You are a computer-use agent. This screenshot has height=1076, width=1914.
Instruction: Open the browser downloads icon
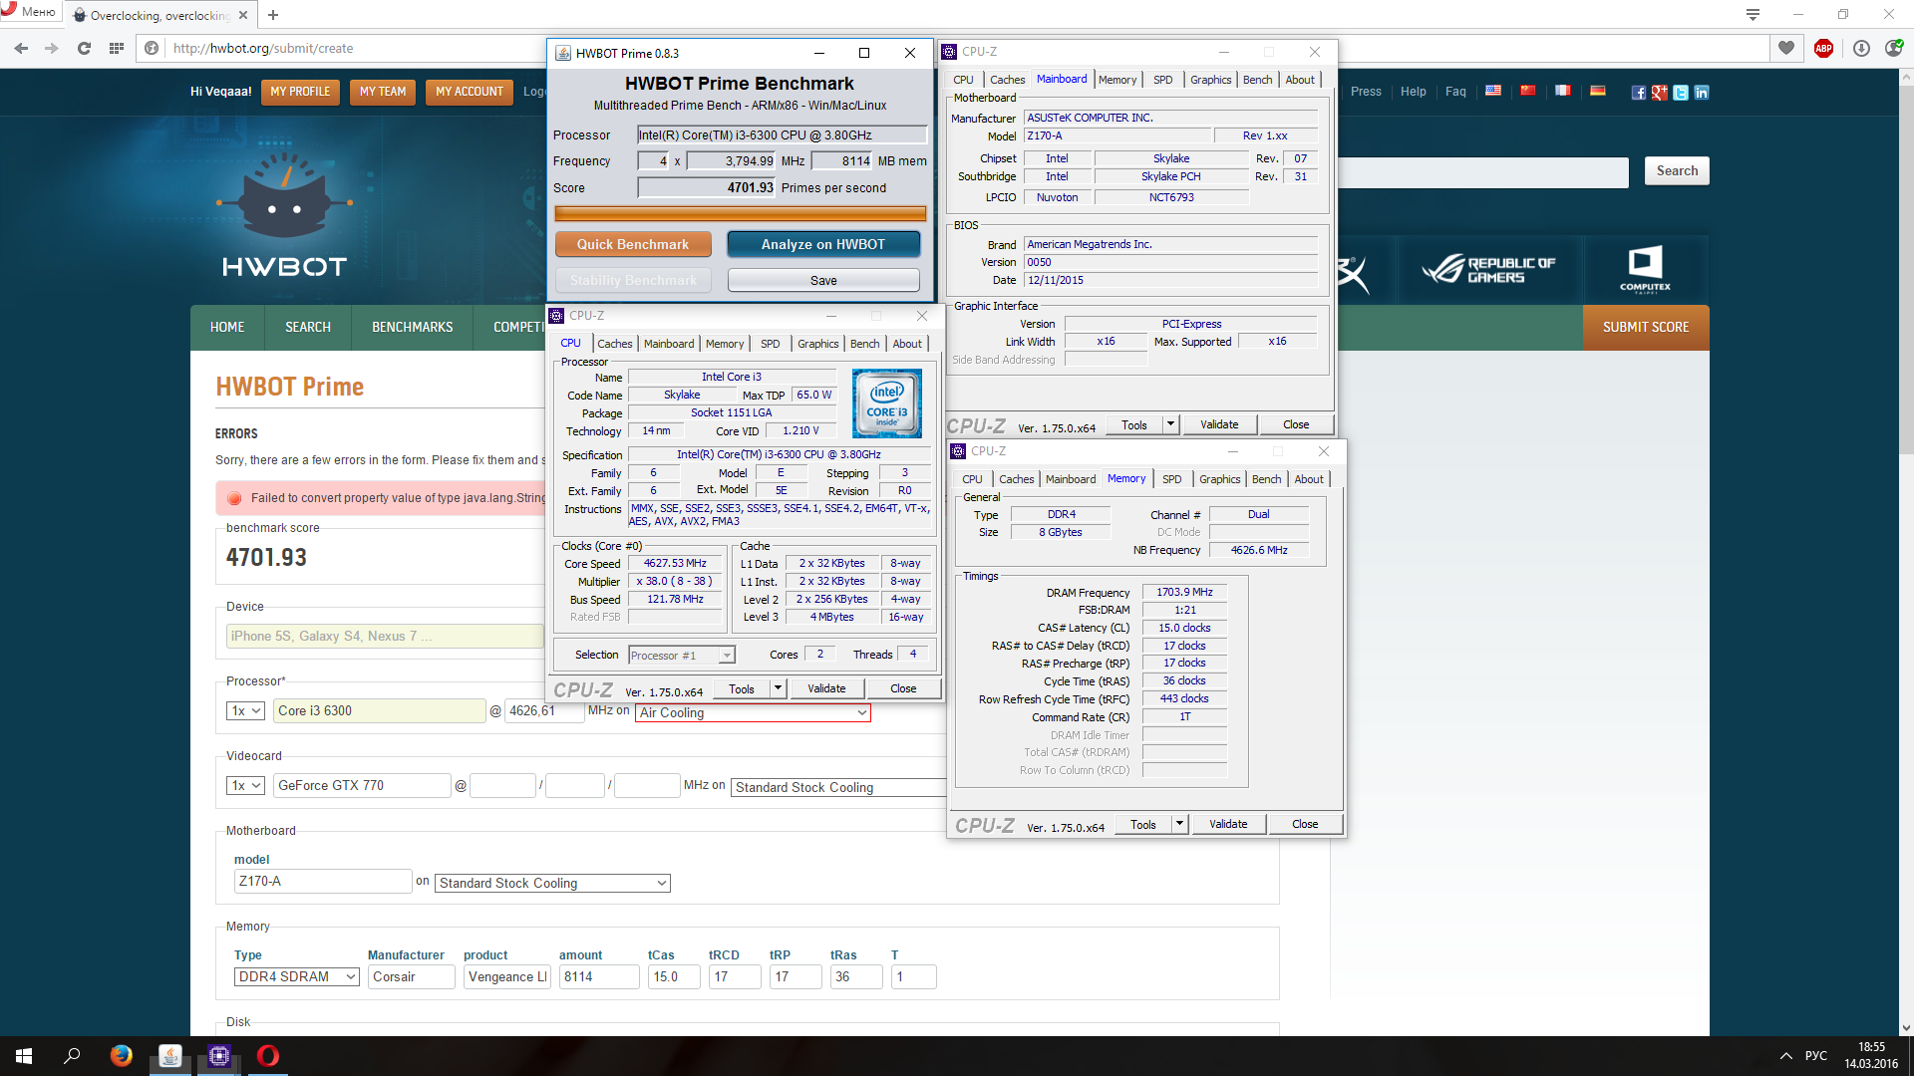click(1860, 48)
